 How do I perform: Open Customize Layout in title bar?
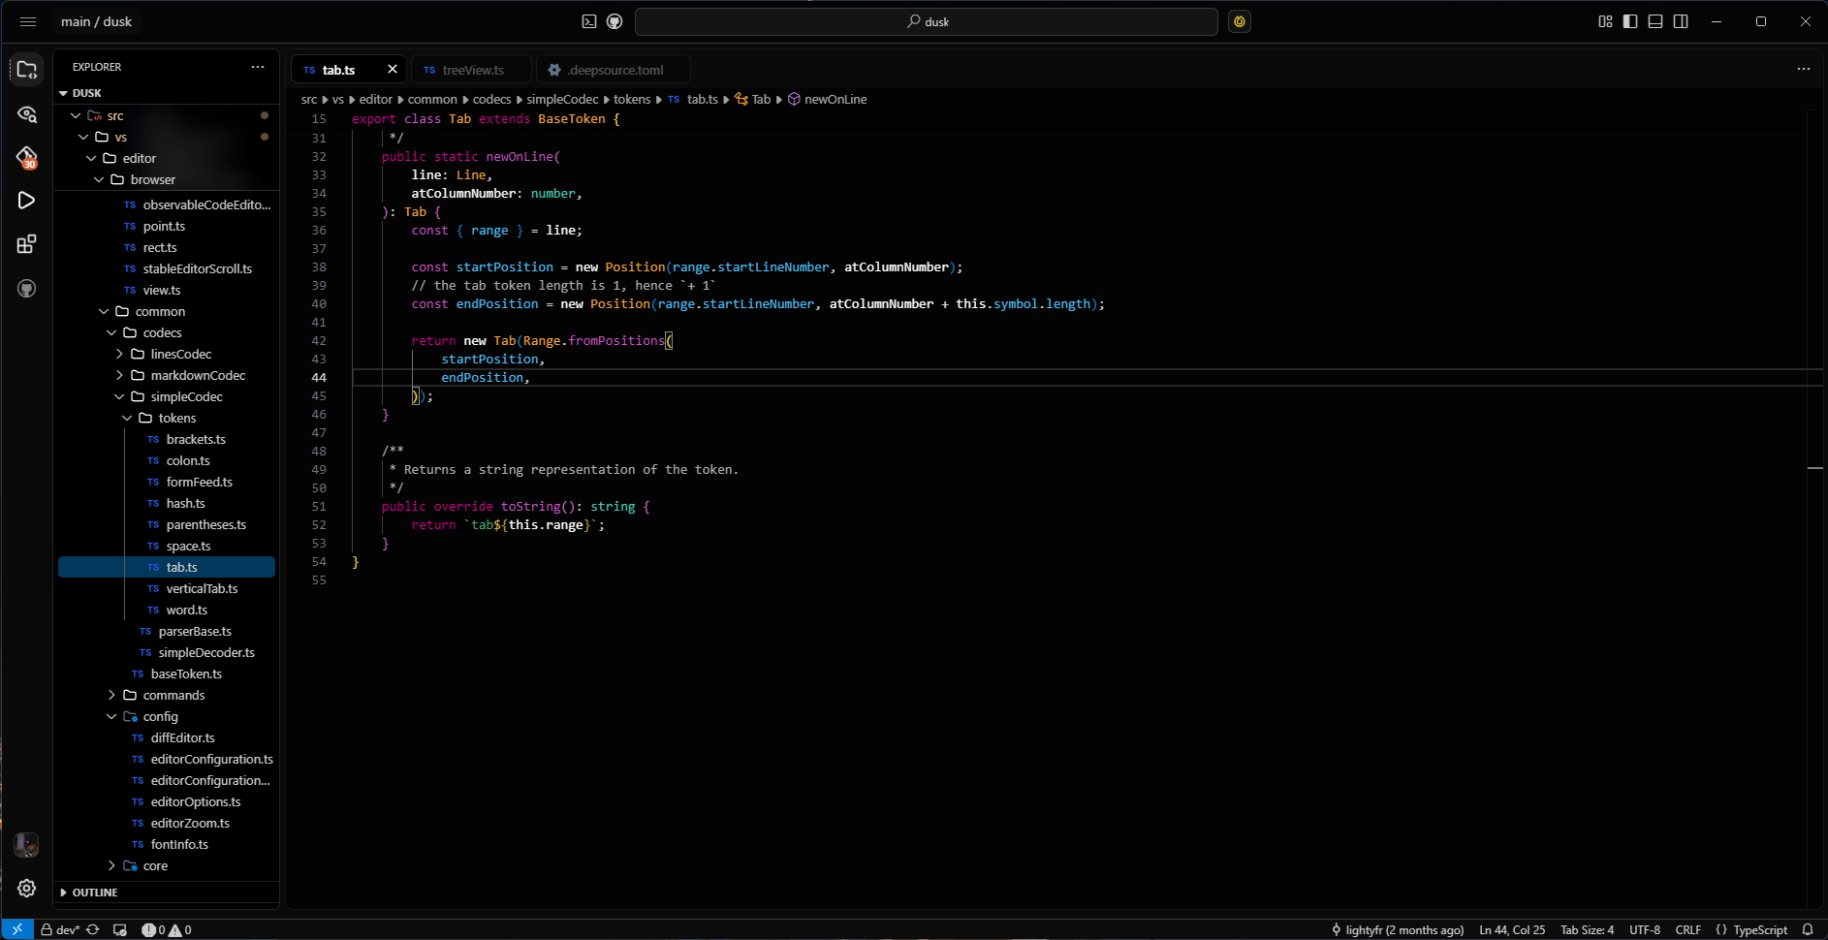[1605, 21]
